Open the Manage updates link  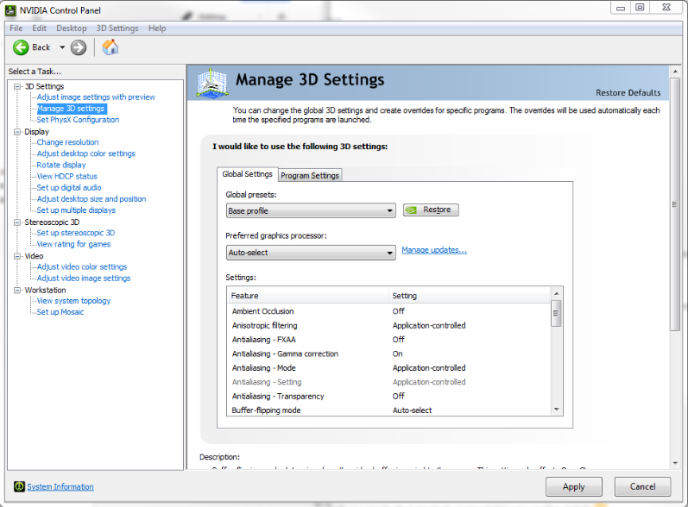[x=434, y=250]
